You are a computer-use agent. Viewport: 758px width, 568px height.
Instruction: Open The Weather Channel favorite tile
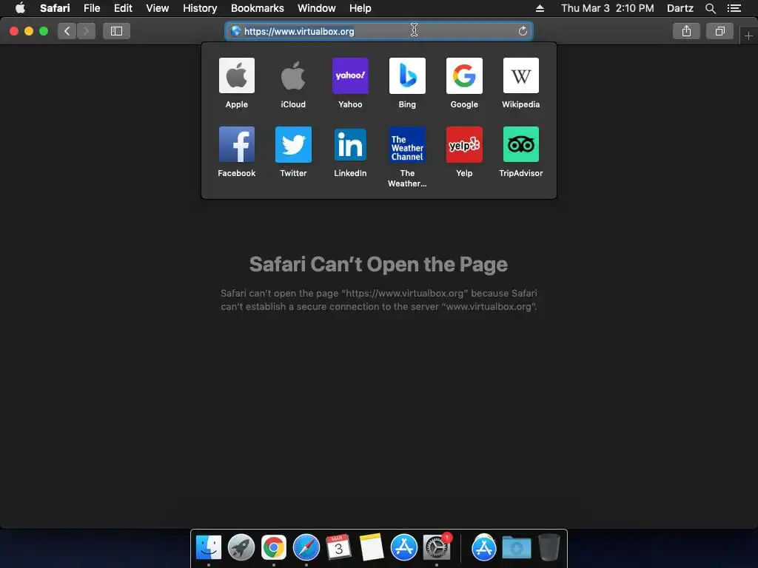click(407, 144)
